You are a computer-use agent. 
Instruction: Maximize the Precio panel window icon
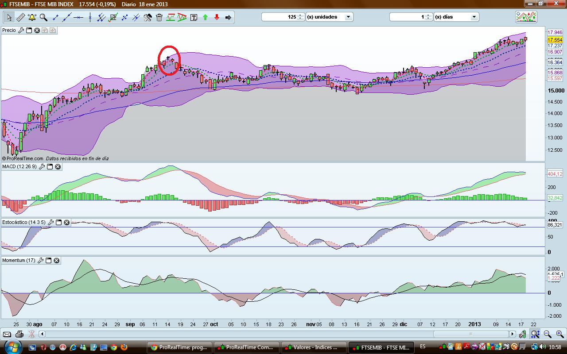click(29, 31)
